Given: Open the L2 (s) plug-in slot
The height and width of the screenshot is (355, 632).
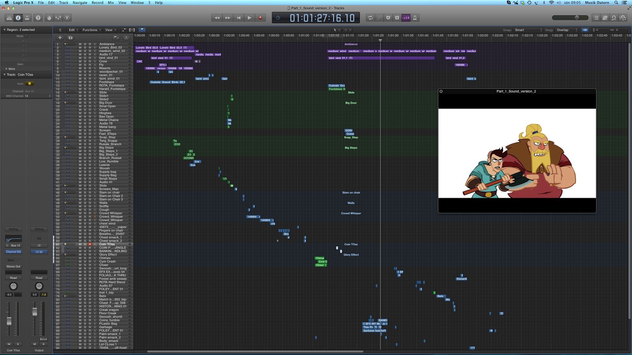Looking at the screenshot, I should point(39,252).
